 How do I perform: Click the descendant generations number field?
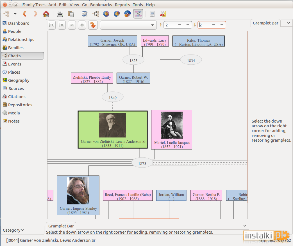pyautogui.click(x=204, y=25)
